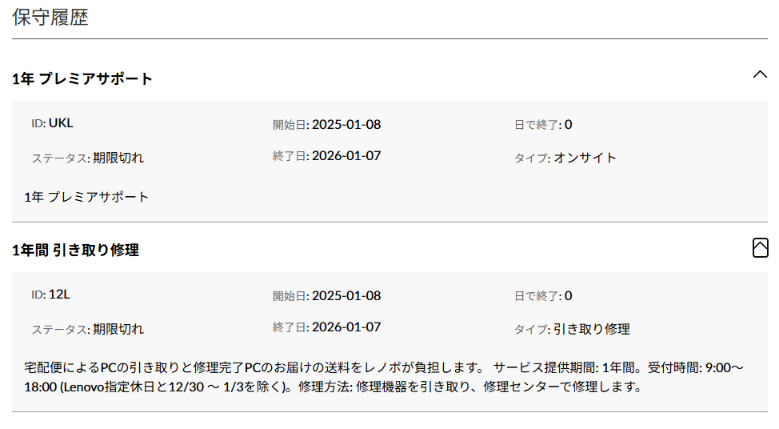Click 期限切れ status under プレミアサポート

(x=118, y=158)
